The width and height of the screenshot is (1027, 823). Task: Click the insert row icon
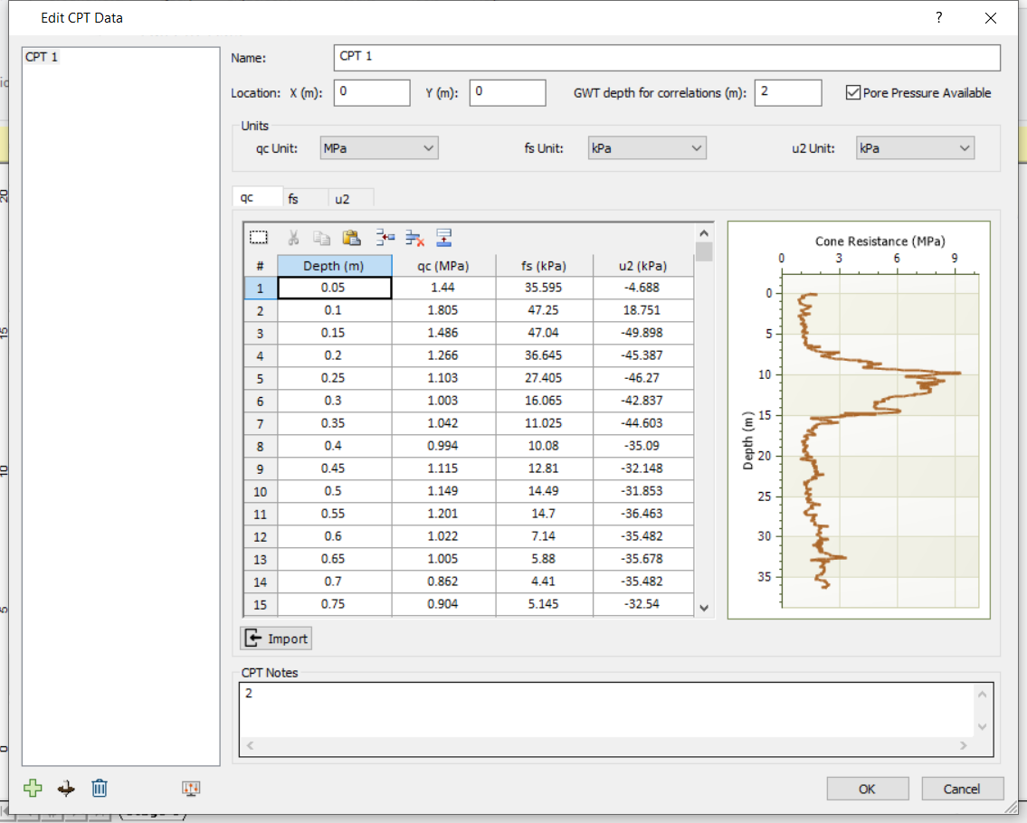tap(386, 238)
